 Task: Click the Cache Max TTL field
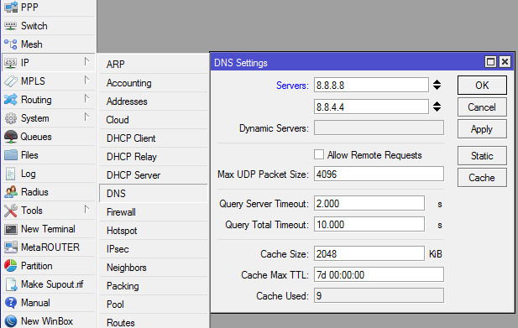(379, 274)
